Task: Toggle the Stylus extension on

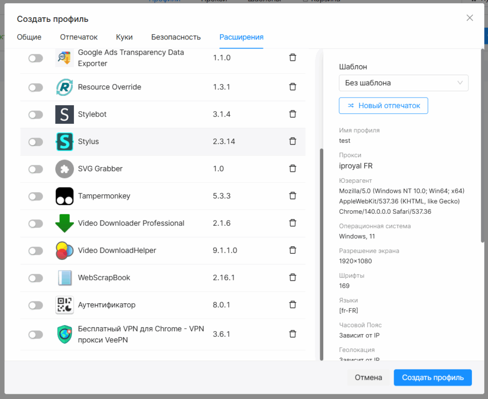Action: 36,142
